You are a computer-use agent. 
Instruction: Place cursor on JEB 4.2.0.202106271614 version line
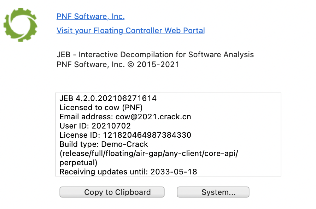108,98
